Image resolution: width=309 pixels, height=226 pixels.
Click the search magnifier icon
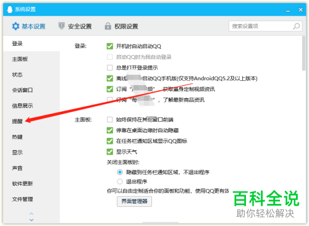point(297,26)
